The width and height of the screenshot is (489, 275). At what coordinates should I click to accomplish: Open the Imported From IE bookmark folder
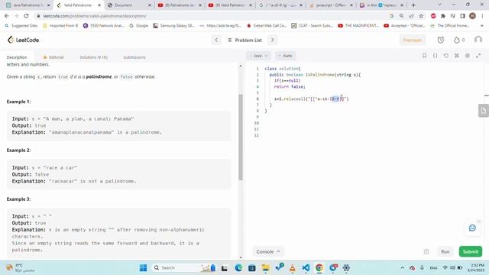click(60, 25)
